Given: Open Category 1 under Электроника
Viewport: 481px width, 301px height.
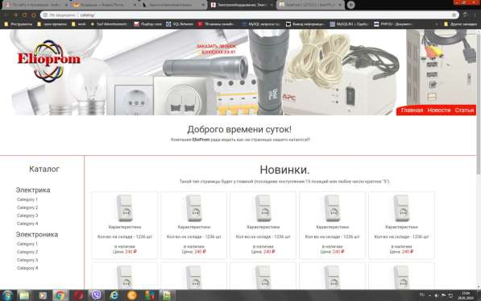Looking at the screenshot, I should (x=27, y=244).
